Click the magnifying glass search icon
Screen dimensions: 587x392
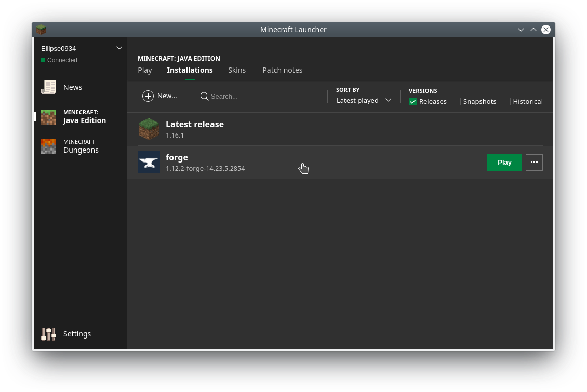204,97
